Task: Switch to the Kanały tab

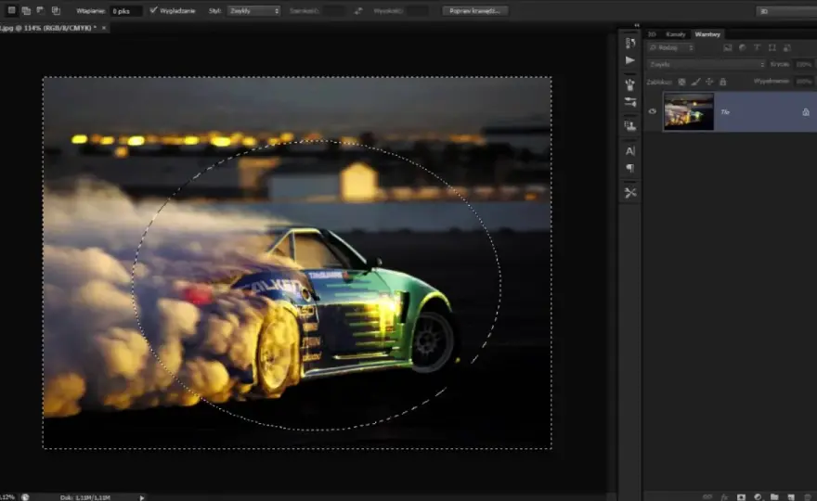Action: tap(675, 34)
